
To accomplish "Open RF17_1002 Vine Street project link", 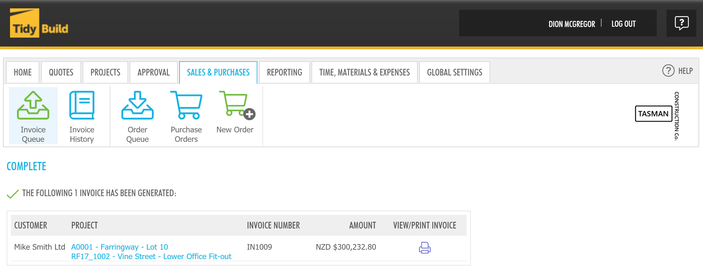I will coord(151,256).
